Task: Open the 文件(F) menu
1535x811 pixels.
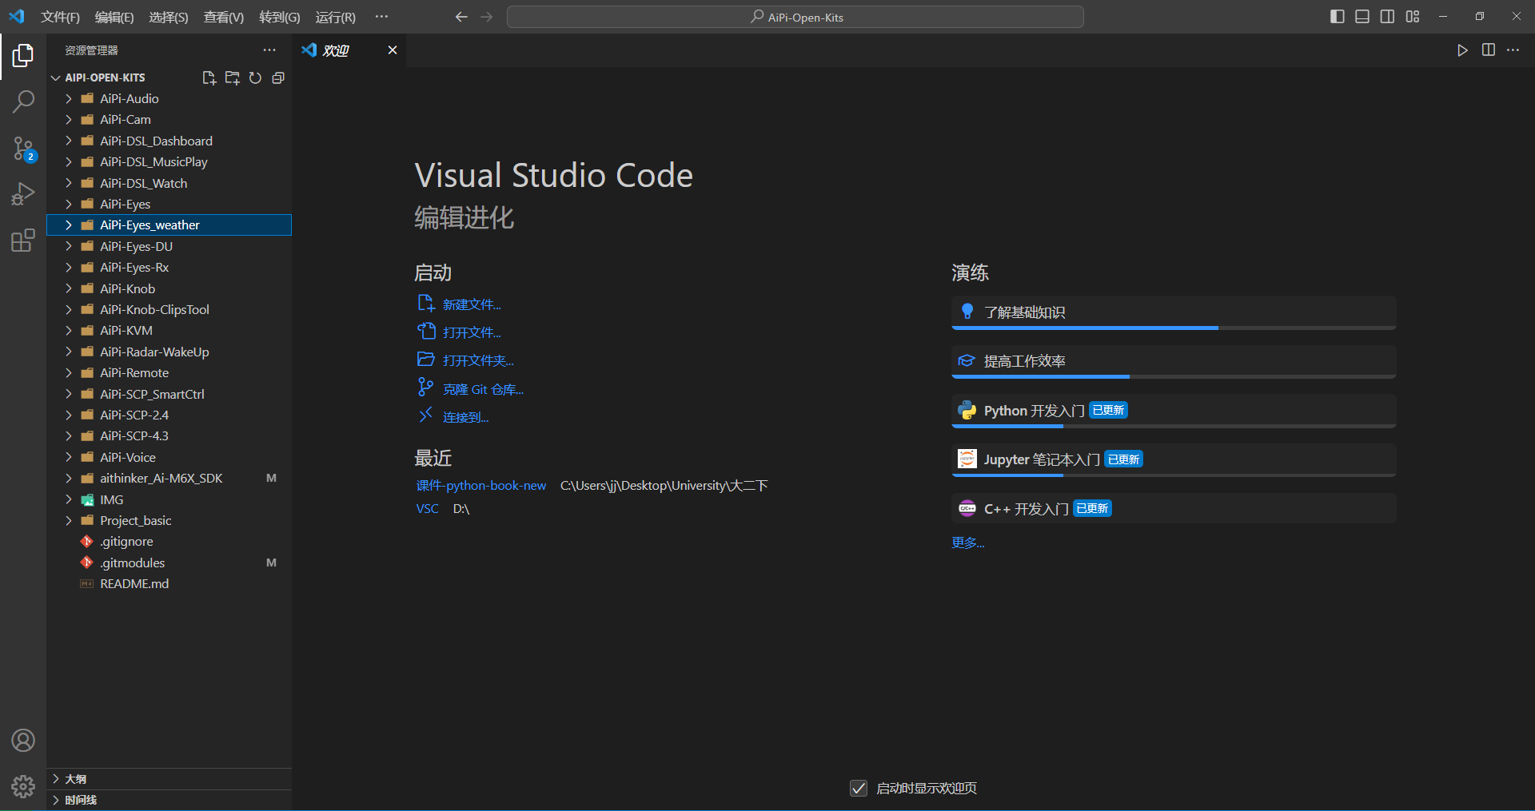Action: tap(61, 17)
